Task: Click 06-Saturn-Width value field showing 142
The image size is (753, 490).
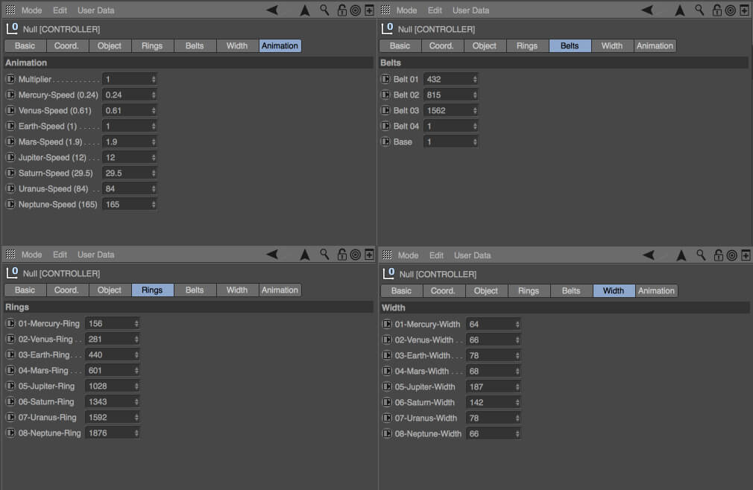Action: pyautogui.click(x=494, y=403)
